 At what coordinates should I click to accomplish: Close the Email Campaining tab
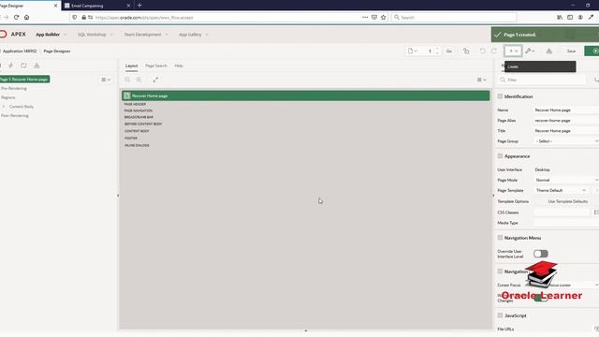(x=128, y=6)
